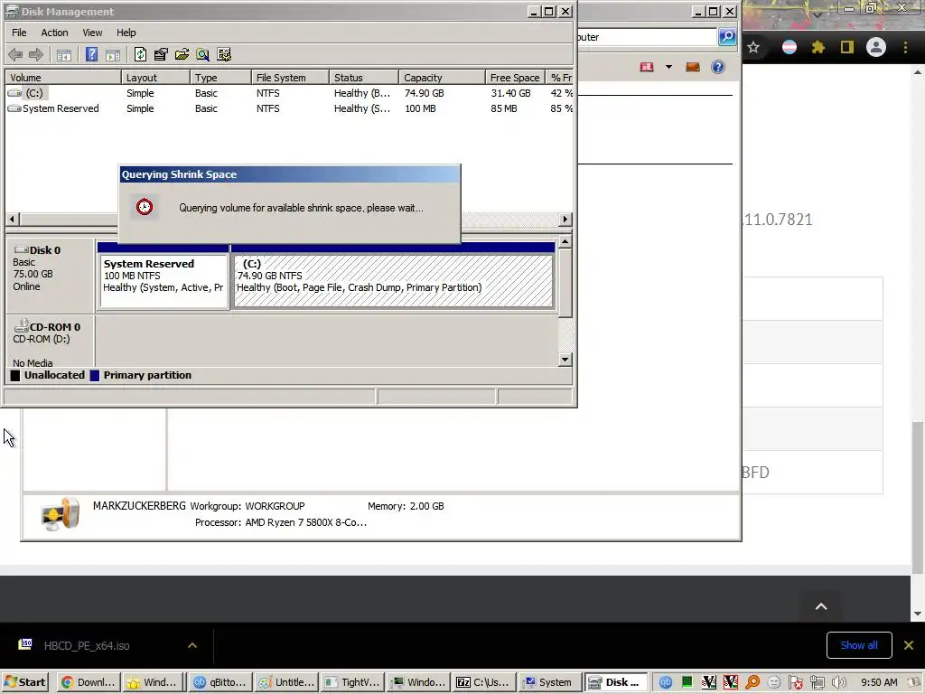
Task: Open Help via the blue question-mark toolbar icon
Action: 91,55
